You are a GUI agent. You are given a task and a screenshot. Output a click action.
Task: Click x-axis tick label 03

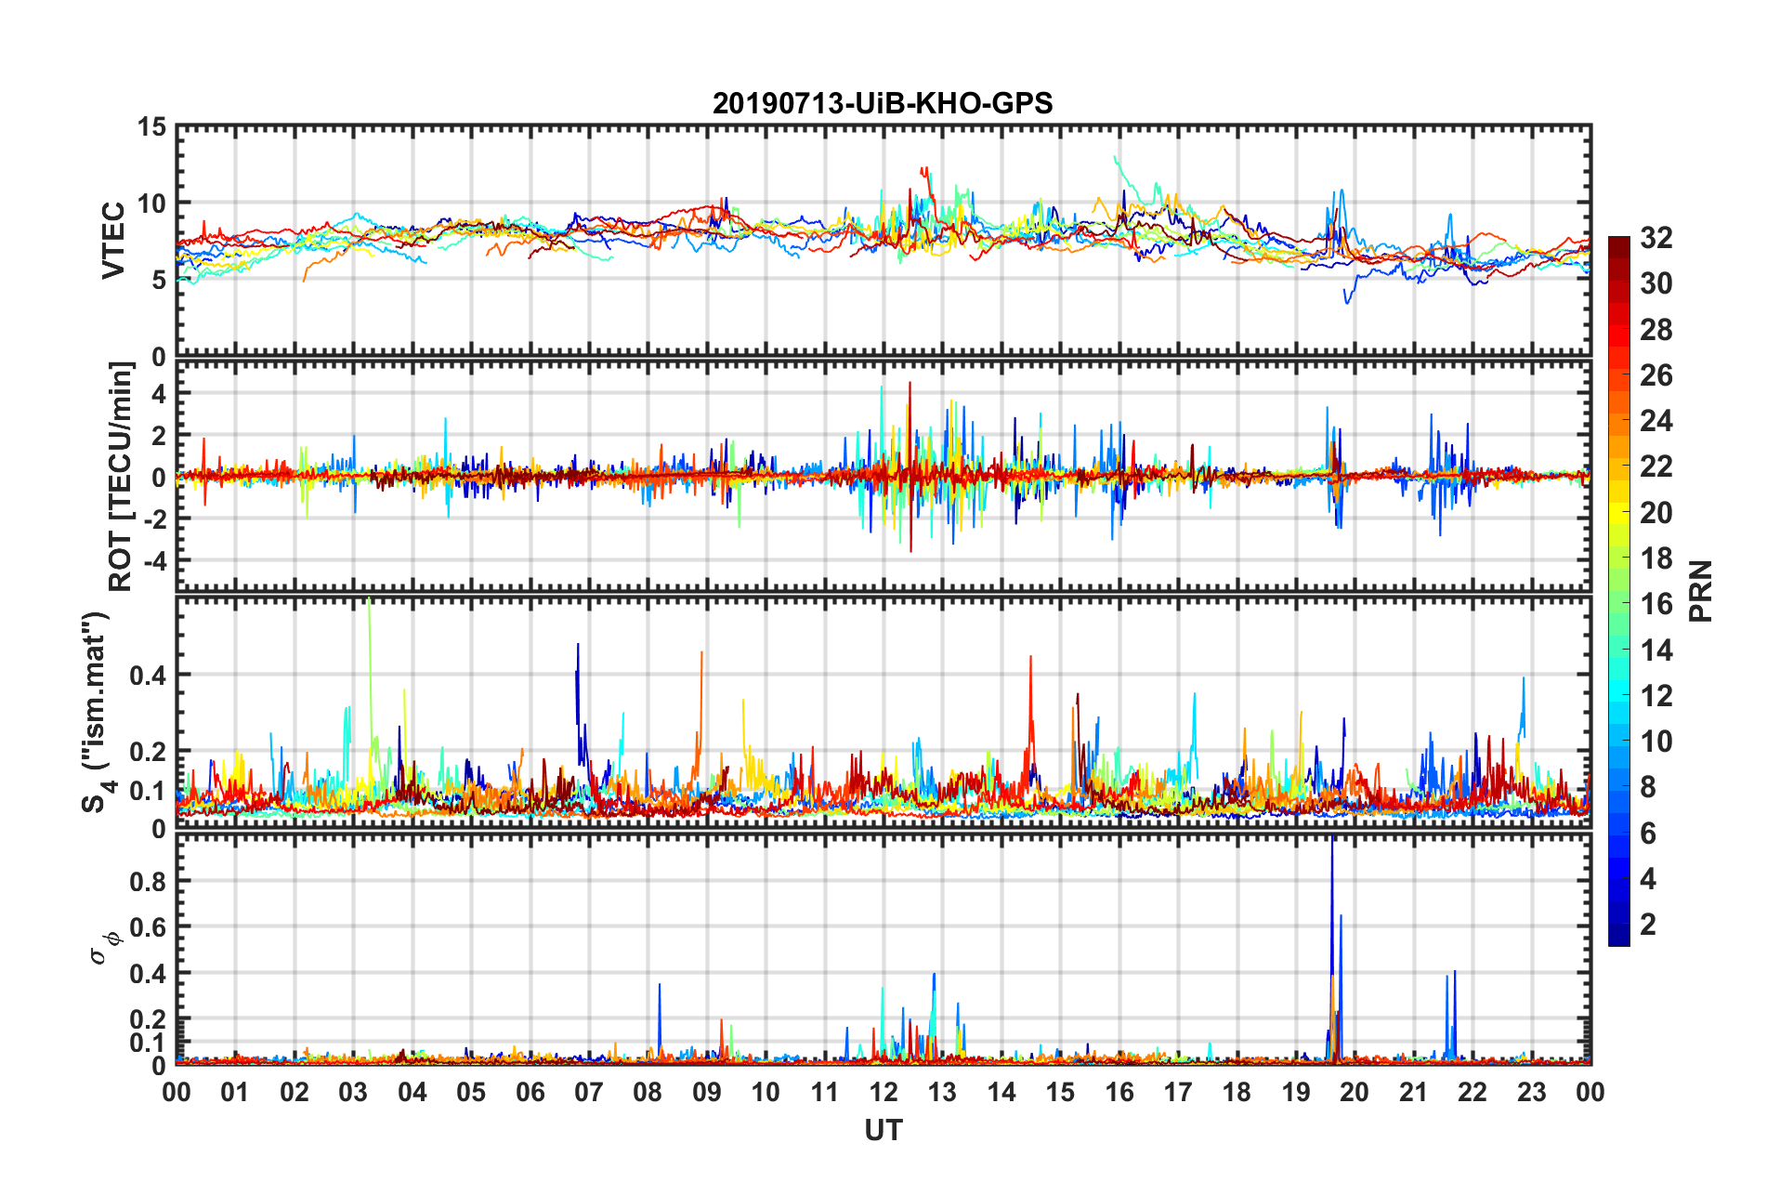point(353,1092)
